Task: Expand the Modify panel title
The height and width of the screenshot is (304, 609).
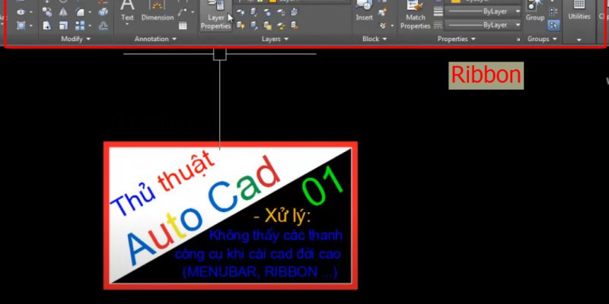Action: (75, 39)
